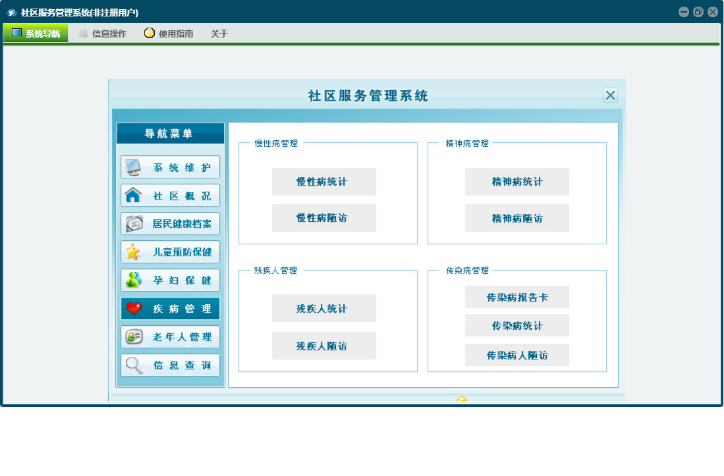
Task: Go to 老年人管理 section
Action: (x=171, y=336)
